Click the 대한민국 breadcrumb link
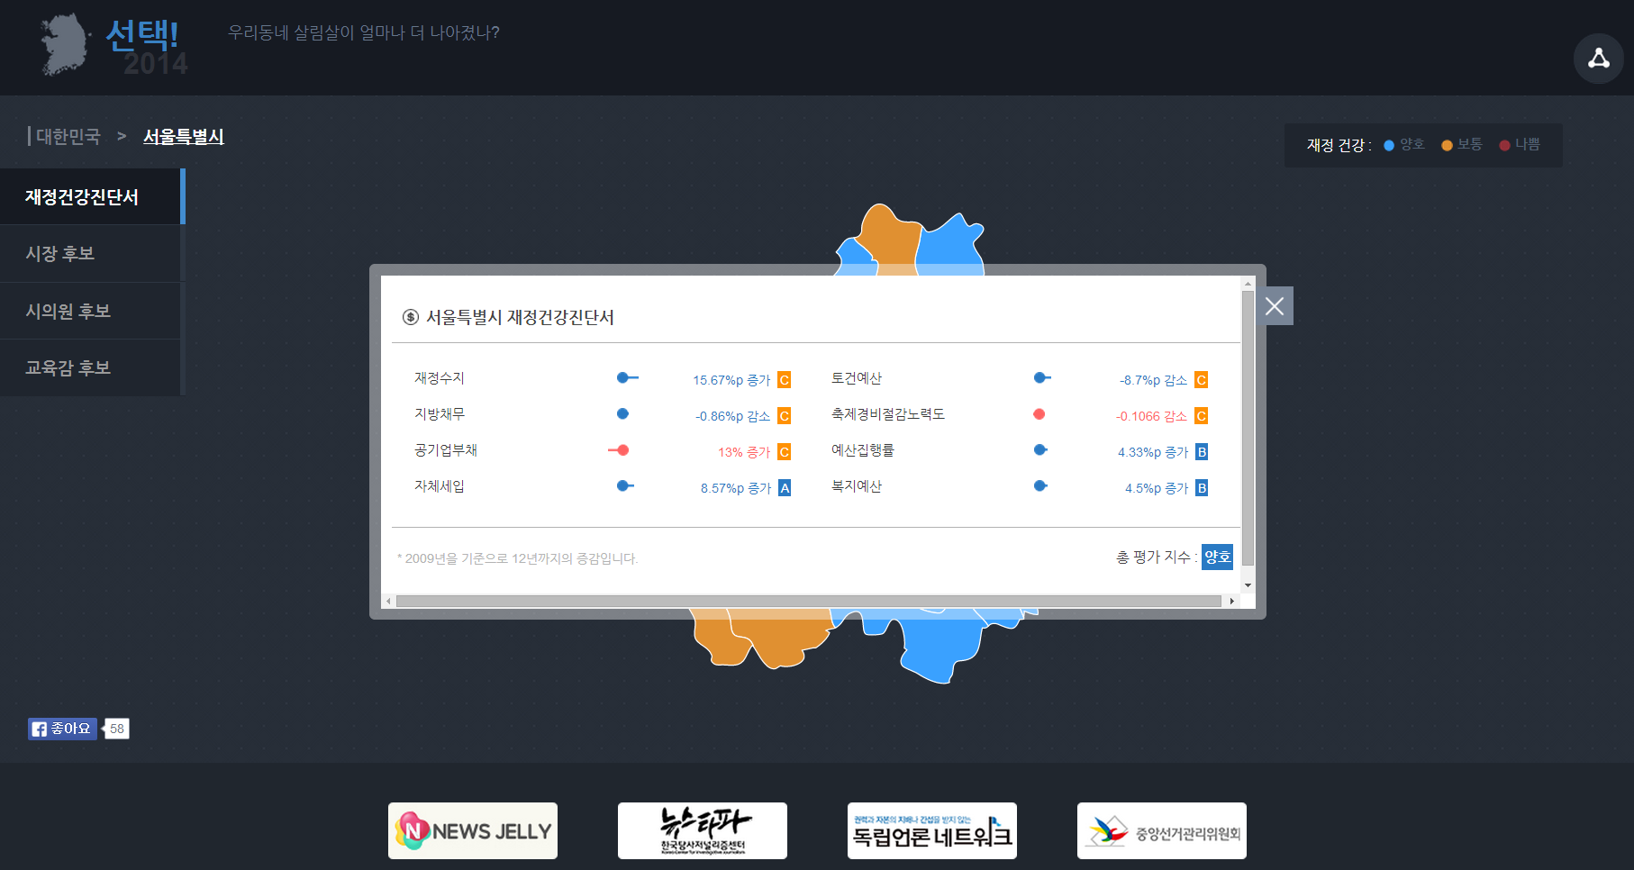 (x=68, y=137)
